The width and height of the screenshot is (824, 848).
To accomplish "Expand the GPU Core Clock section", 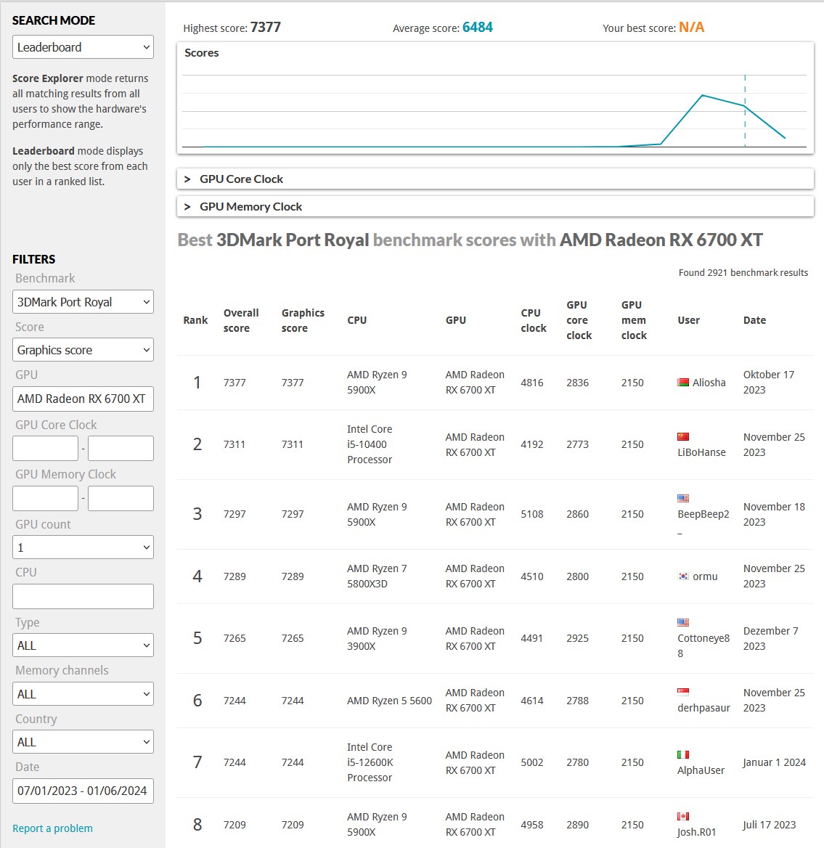I will 495,179.
